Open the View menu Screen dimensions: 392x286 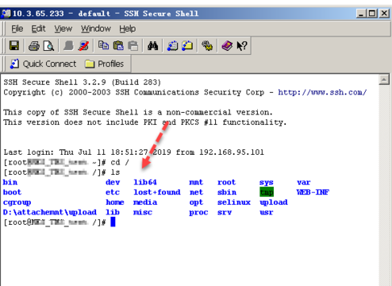[63, 29]
